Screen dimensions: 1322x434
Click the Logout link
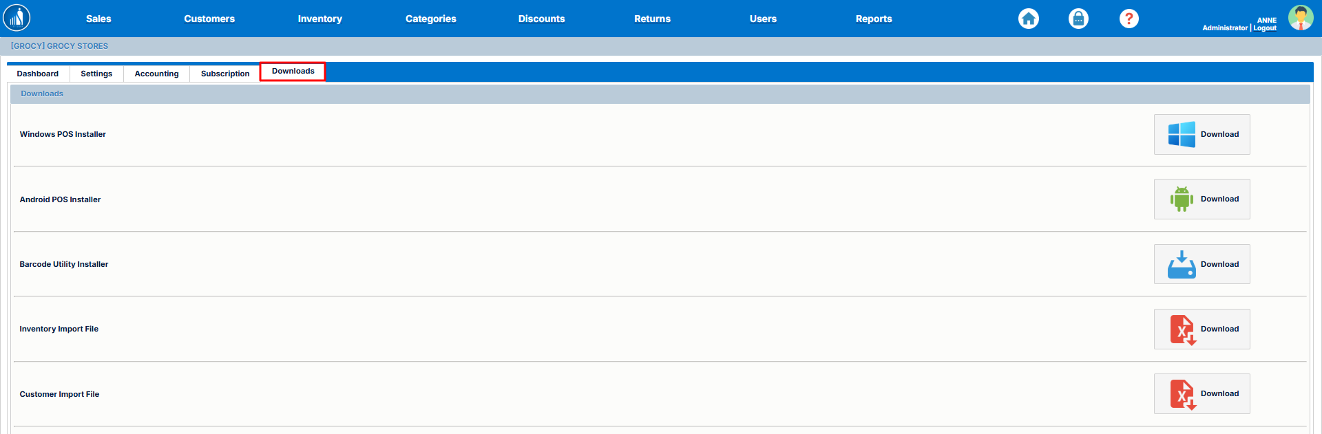(x=1265, y=28)
